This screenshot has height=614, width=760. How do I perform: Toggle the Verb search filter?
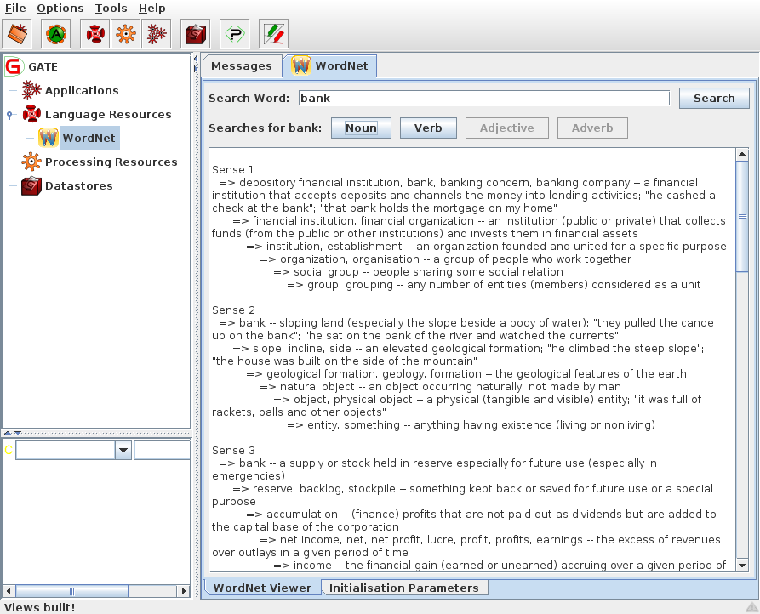click(x=428, y=128)
